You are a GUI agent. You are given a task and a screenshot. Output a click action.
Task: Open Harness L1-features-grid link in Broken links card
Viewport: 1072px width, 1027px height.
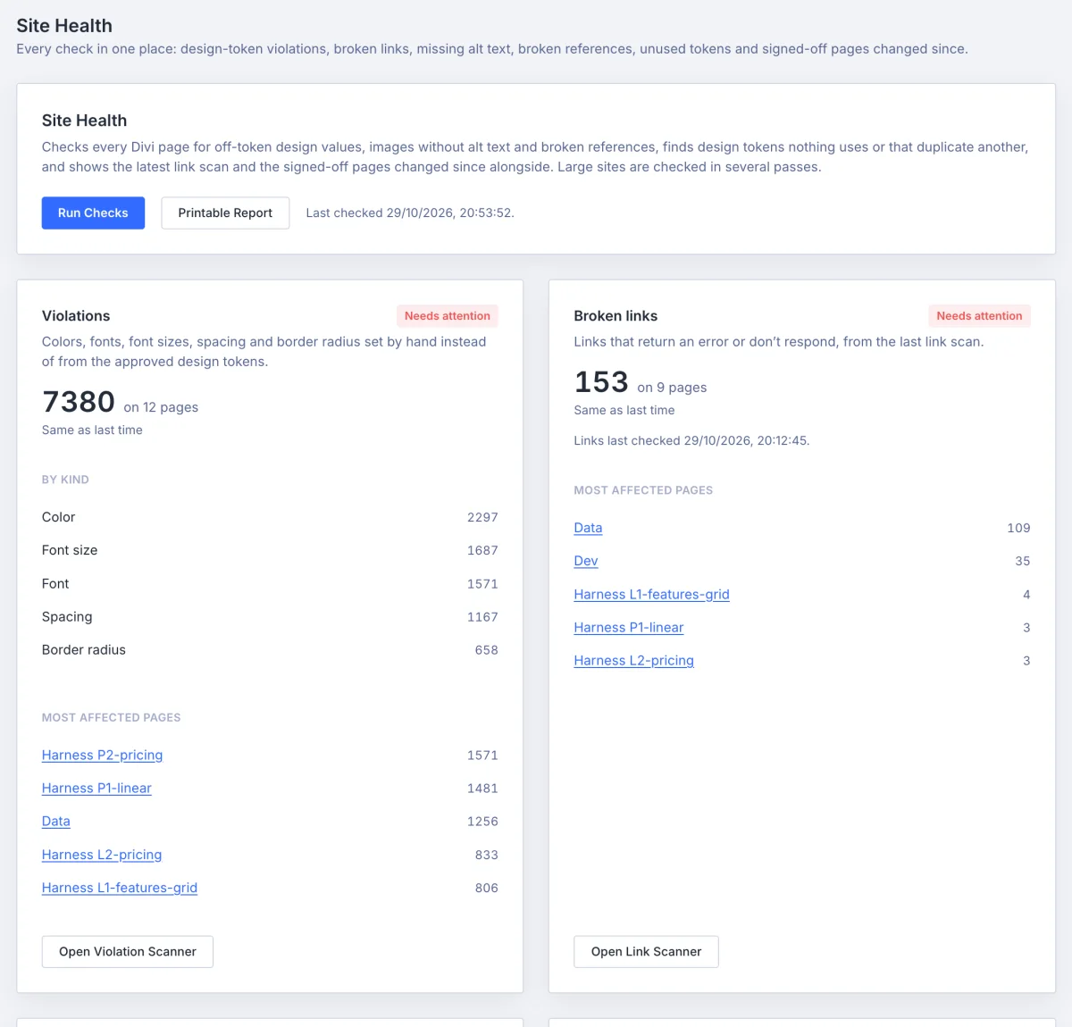coord(652,595)
